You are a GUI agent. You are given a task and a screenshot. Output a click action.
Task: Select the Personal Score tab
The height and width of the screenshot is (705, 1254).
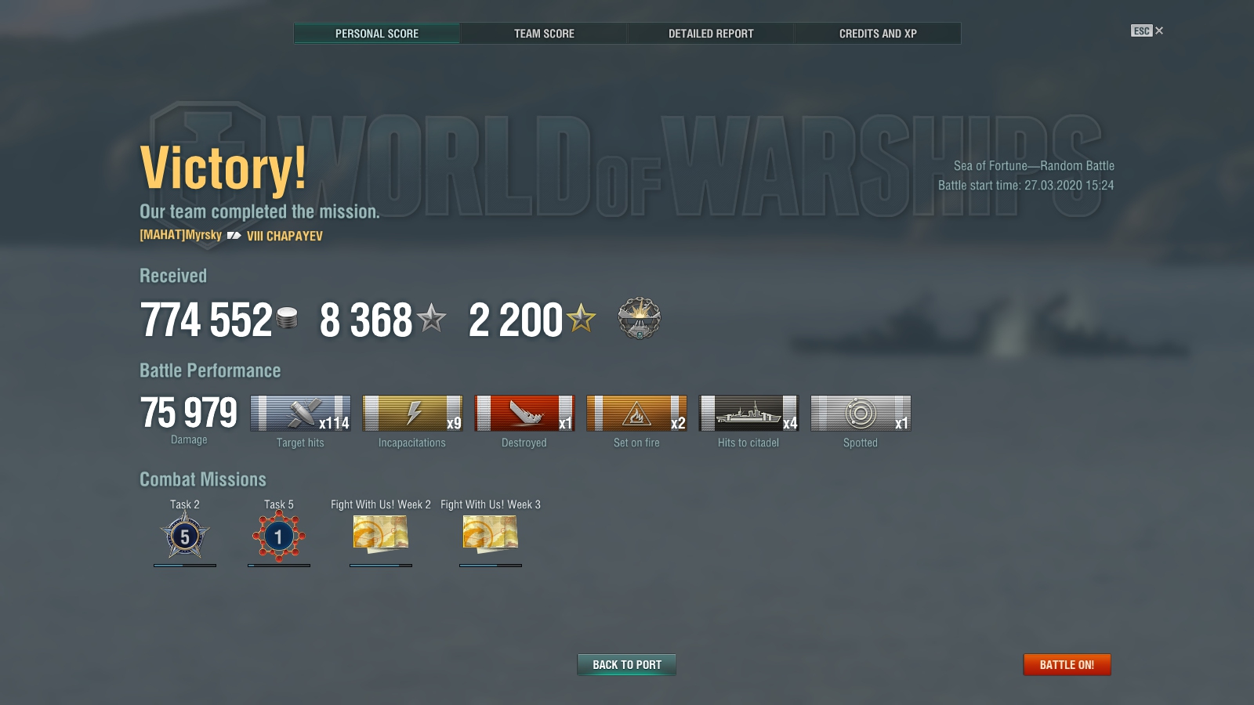pos(377,34)
